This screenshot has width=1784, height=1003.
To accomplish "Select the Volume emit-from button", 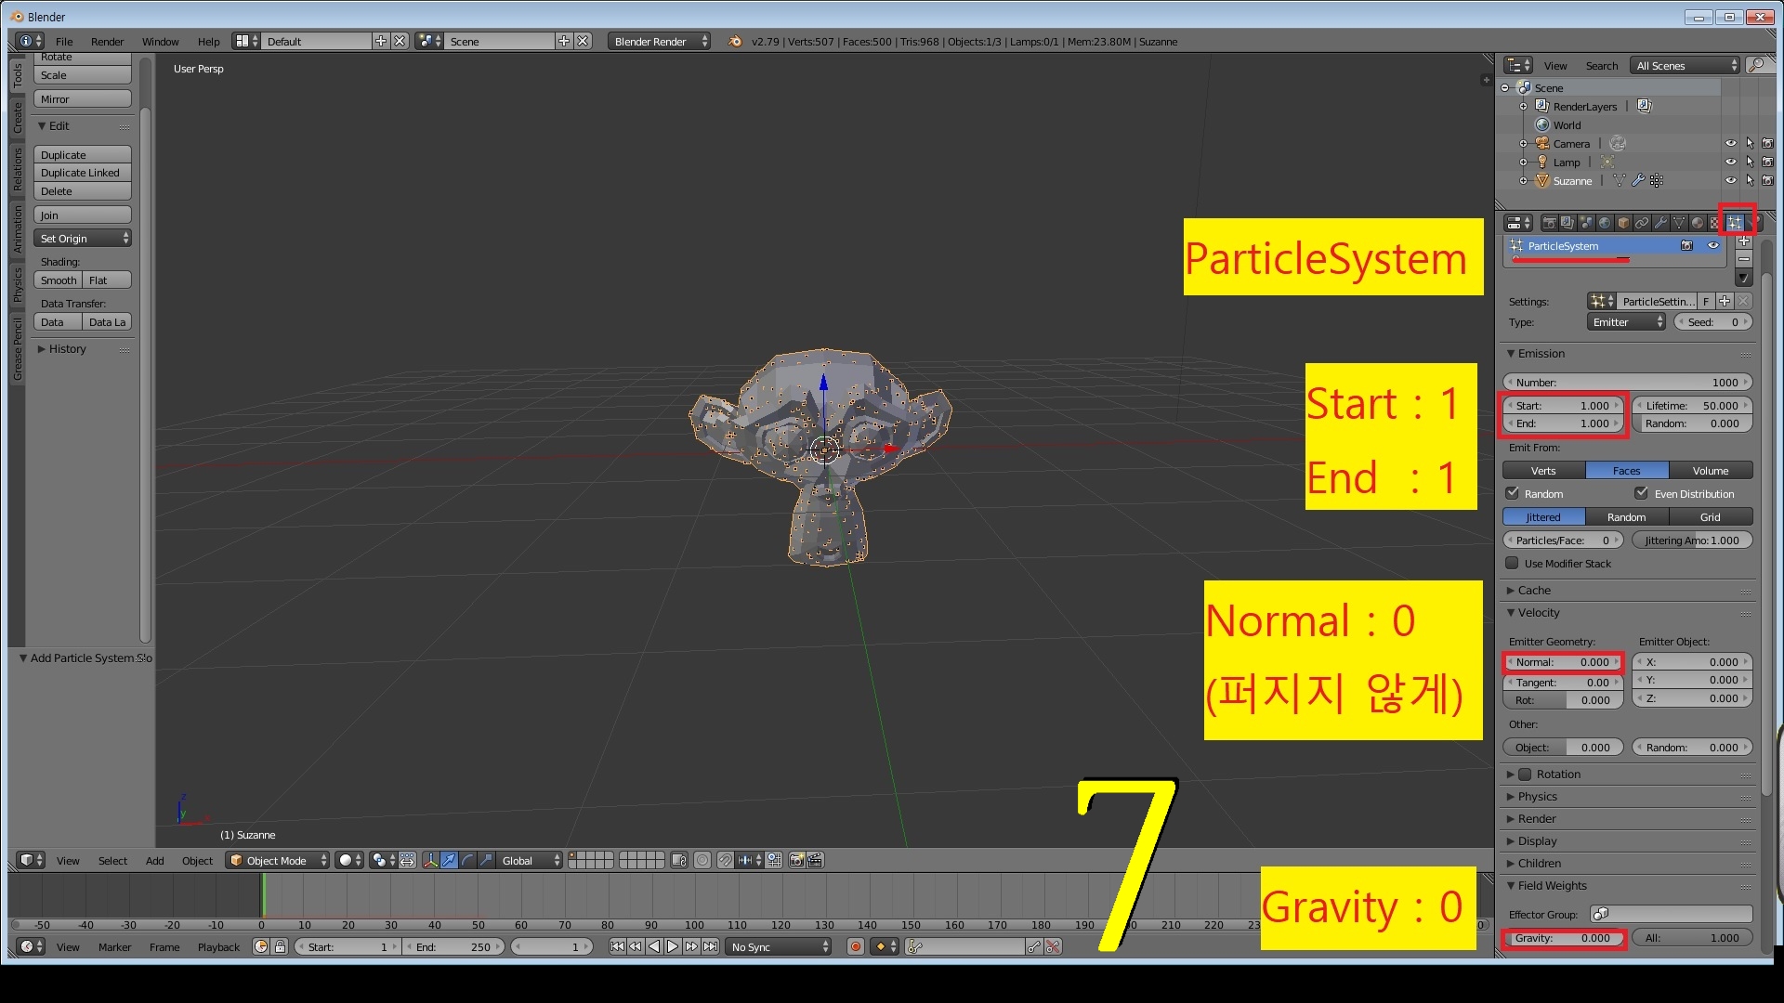I will [1711, 470].
